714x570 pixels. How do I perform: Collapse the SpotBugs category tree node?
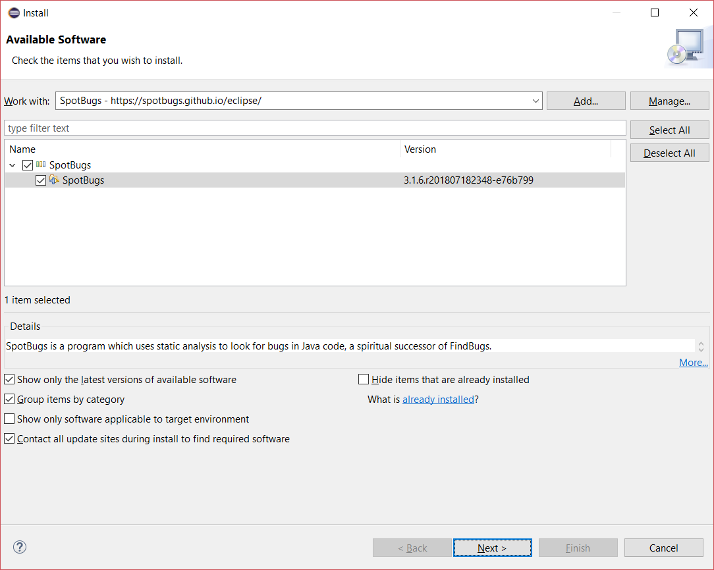[13, 165]
